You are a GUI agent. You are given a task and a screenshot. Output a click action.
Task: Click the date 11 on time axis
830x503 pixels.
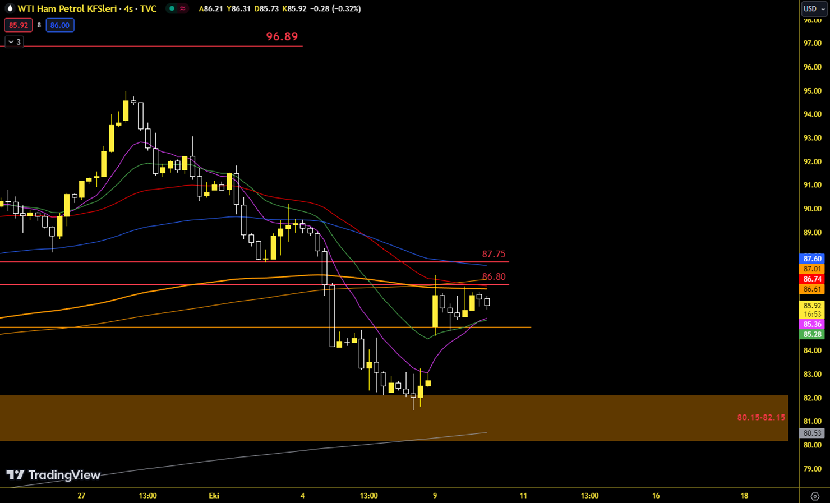[x=523, y=496]
